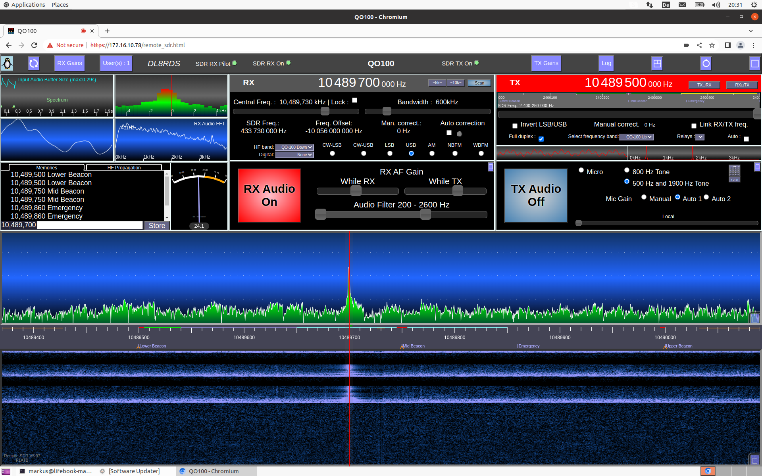Open the HF band QO-100 Down dropdown

coord(294,147)
